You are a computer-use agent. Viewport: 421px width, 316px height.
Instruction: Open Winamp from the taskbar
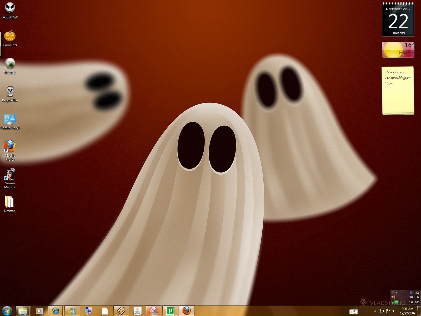click(121, 311)
